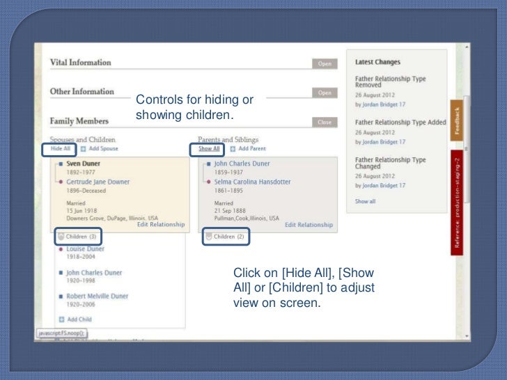Image resolution: width=507 pixels, height=380 pixels.
Task: Open Jordan Bridget 17 under Type Removed
Action: coord(384,104)
